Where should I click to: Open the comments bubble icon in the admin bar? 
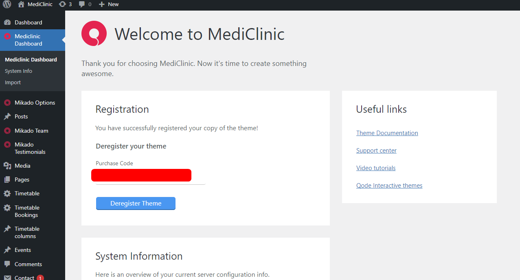(82, 4)
